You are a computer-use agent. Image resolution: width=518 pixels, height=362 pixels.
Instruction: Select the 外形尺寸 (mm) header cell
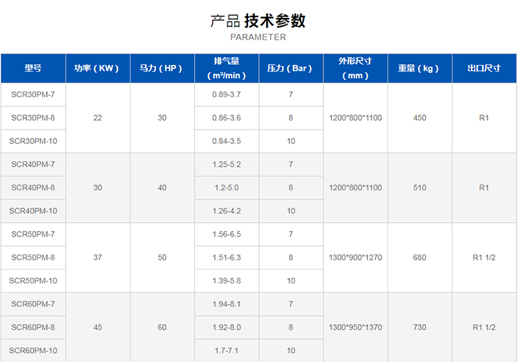coord(355,68)
